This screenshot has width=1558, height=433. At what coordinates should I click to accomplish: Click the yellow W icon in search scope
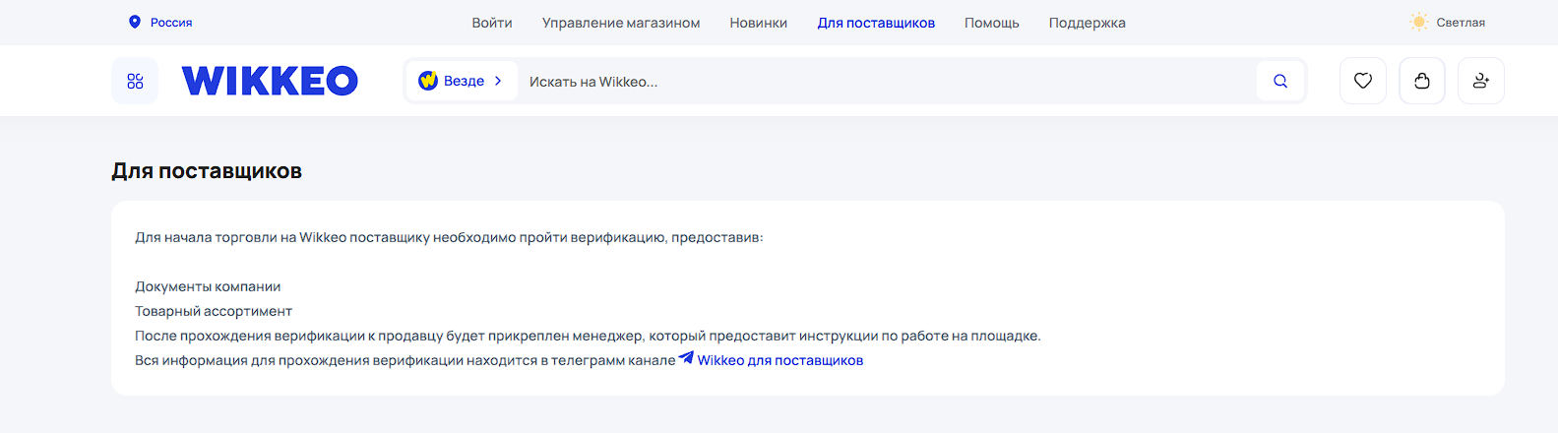pos(428,81)
